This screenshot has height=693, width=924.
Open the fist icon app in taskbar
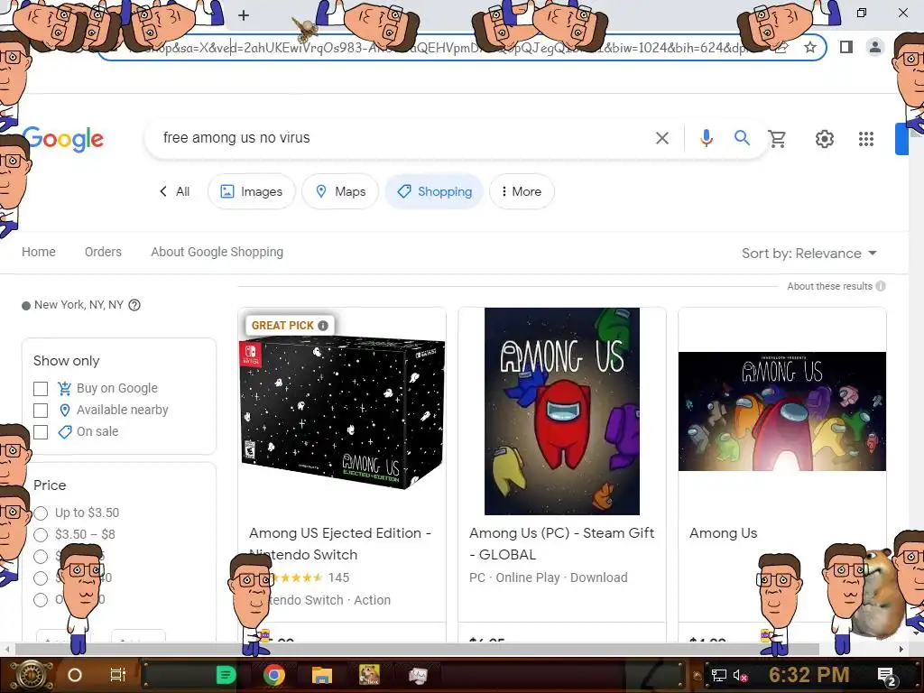(417, 676)
